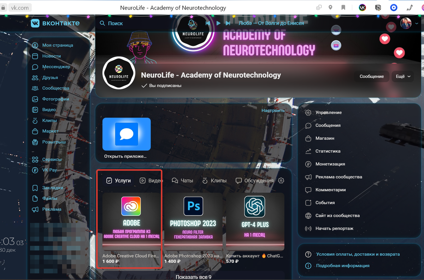Click the Сообщение button
424x280 pixels.
pyautogui.click(x=372, y=76)
